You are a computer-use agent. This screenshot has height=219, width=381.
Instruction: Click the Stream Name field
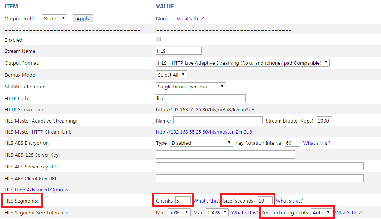pos(179,51)
